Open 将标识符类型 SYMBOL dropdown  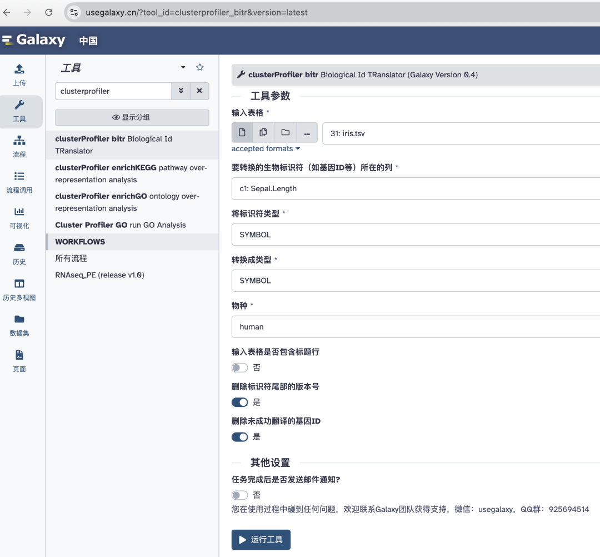pyautogui.click(x=416, y=235)
